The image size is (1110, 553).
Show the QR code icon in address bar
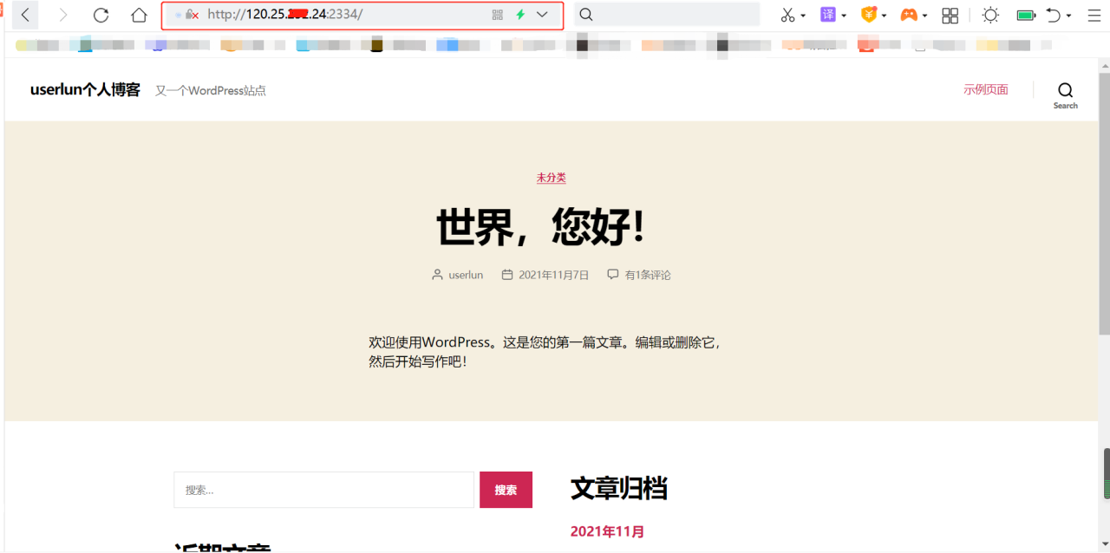(498, 15)
